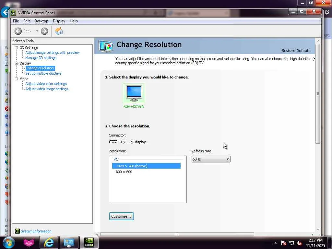Open the Refresh rate 60Hz dropdown

click(x=211, y=159)
